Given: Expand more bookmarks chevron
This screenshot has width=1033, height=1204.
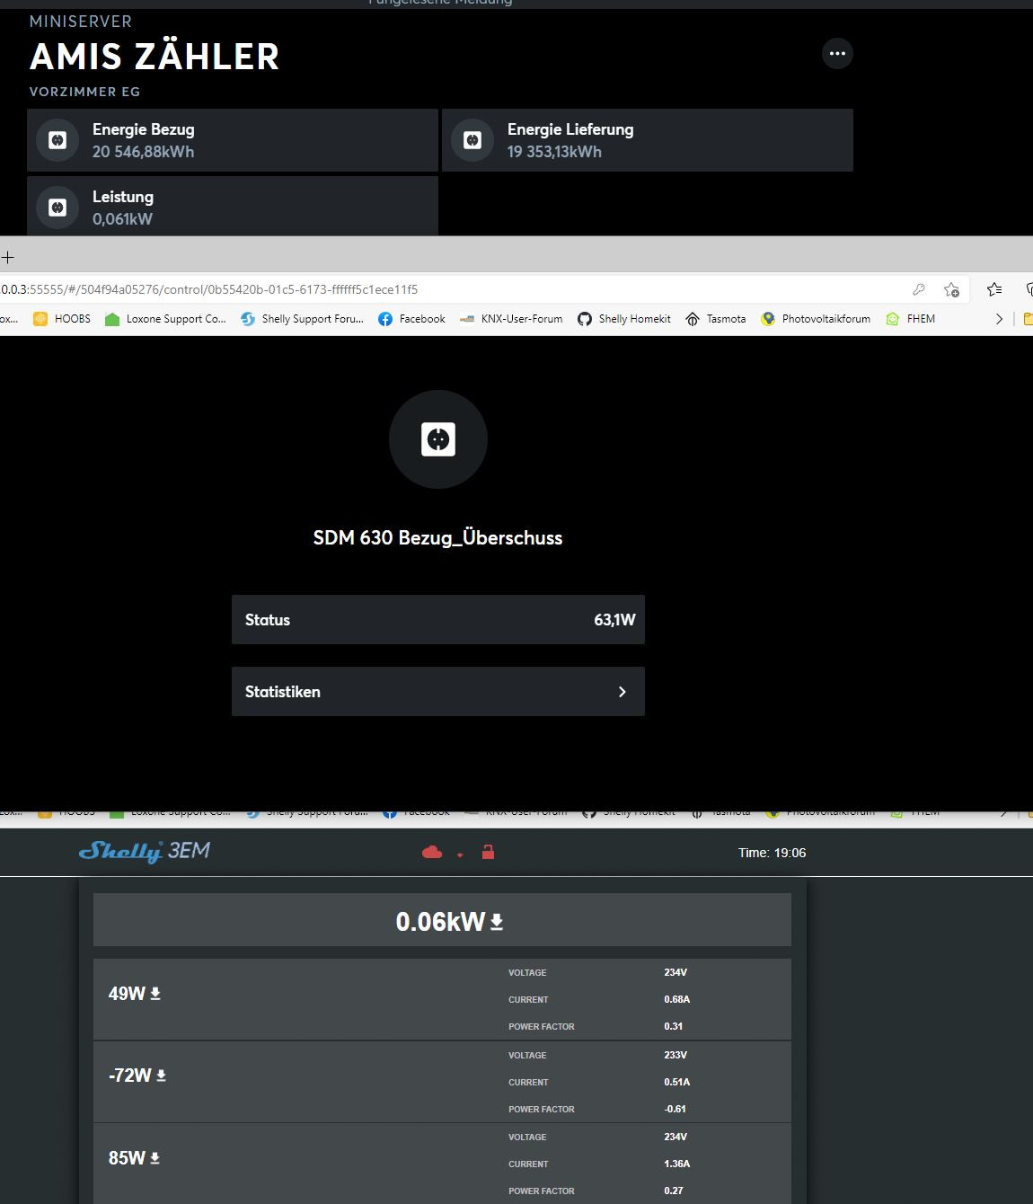Looking at the screenshot, I should coord(999,319).
